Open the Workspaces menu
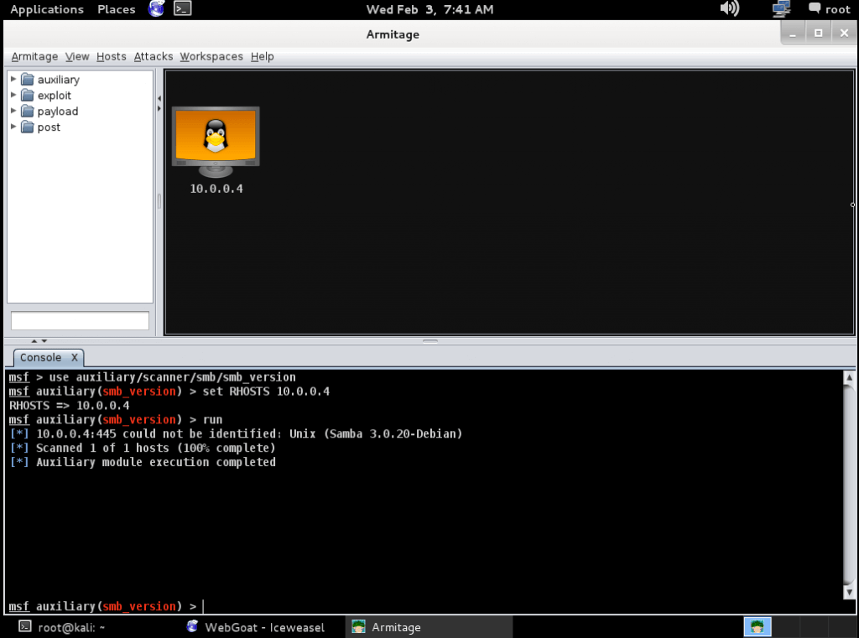The image size is (859, 638). pyautogui.click(x=211, y=56)
